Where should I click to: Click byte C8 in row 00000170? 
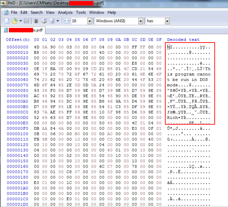pyautogui.click(x=69, y=172)
